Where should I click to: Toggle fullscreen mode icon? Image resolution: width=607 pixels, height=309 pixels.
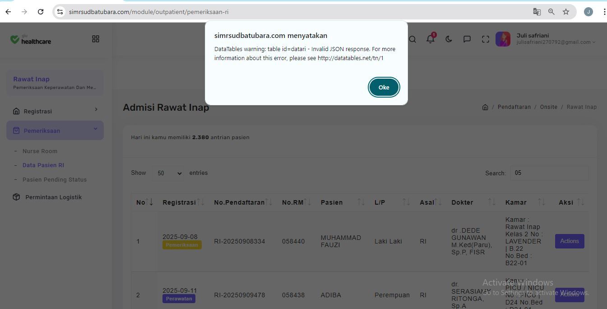click(x=486, y=39)
